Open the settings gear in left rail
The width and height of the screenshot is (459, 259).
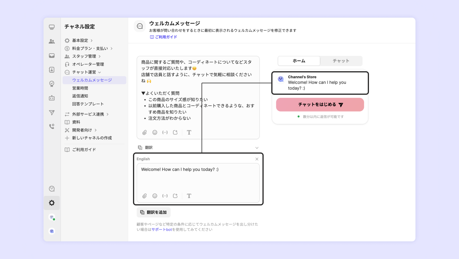pyautogui.click(x=52, y=203)
